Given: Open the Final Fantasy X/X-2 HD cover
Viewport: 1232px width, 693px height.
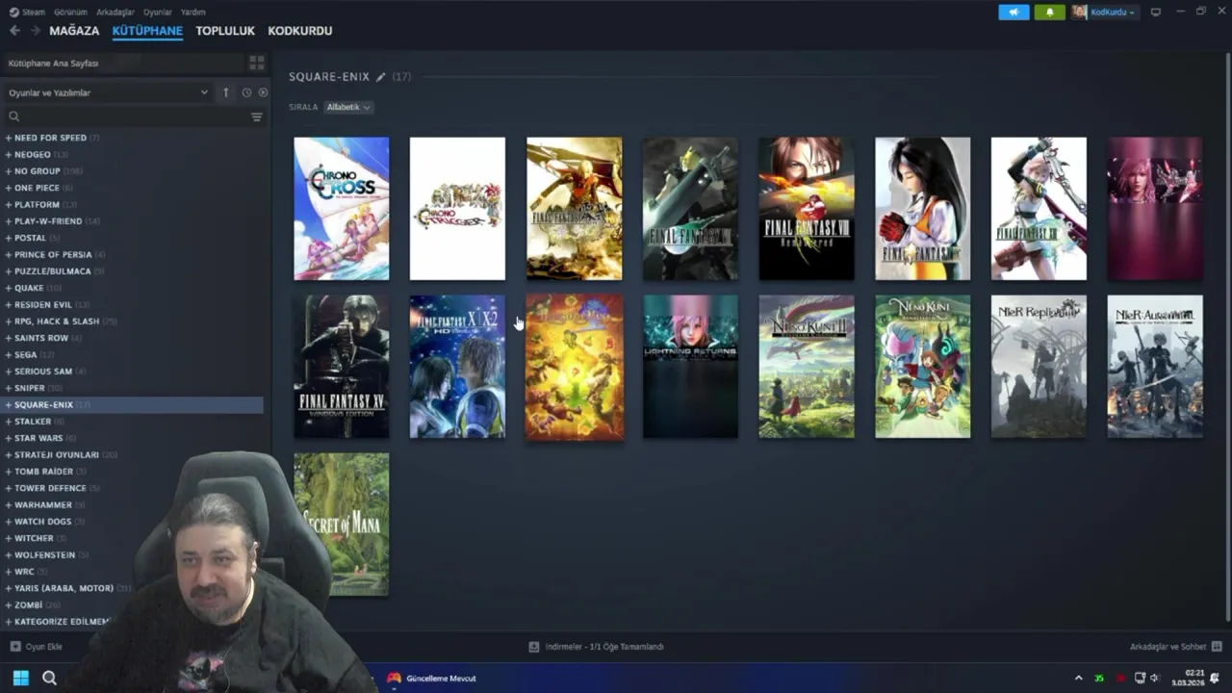Looking at the screenshot, I should point(457,367).
